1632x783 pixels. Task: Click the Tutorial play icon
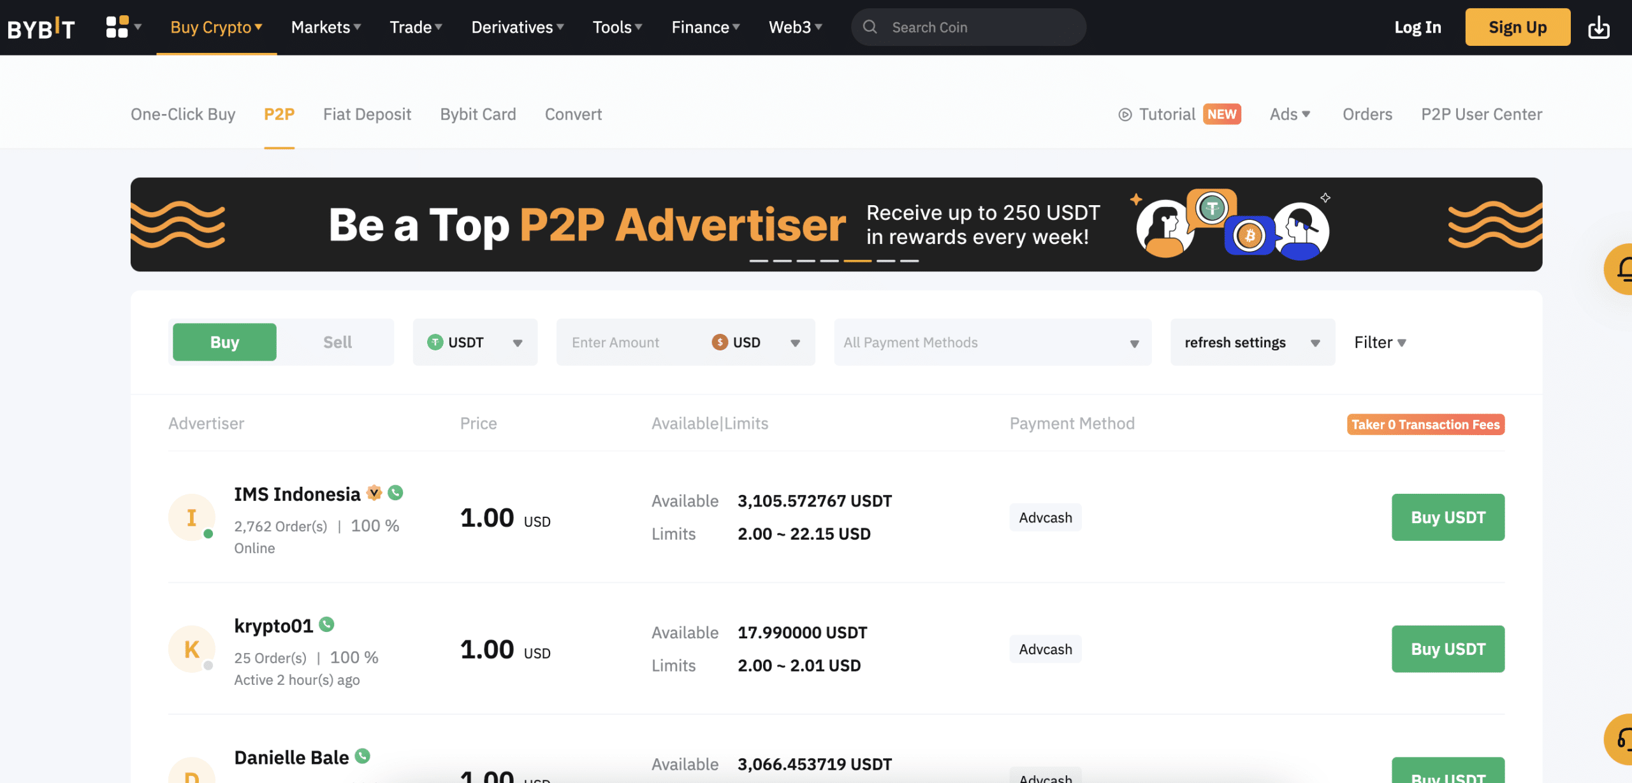coord(1125,115)
